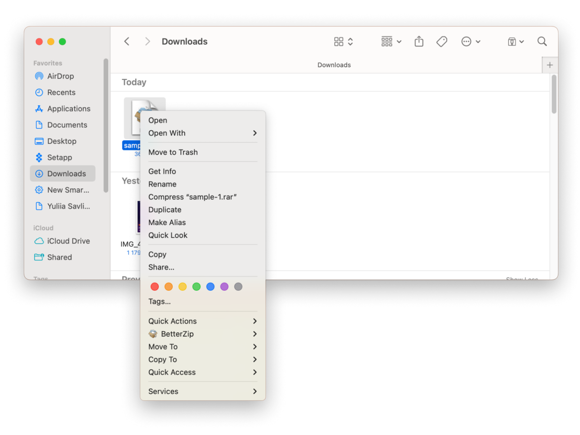580x435 pixels.
Task: Go back with the left arrow button
Action: pyautogui.click(x=127, y=41)
